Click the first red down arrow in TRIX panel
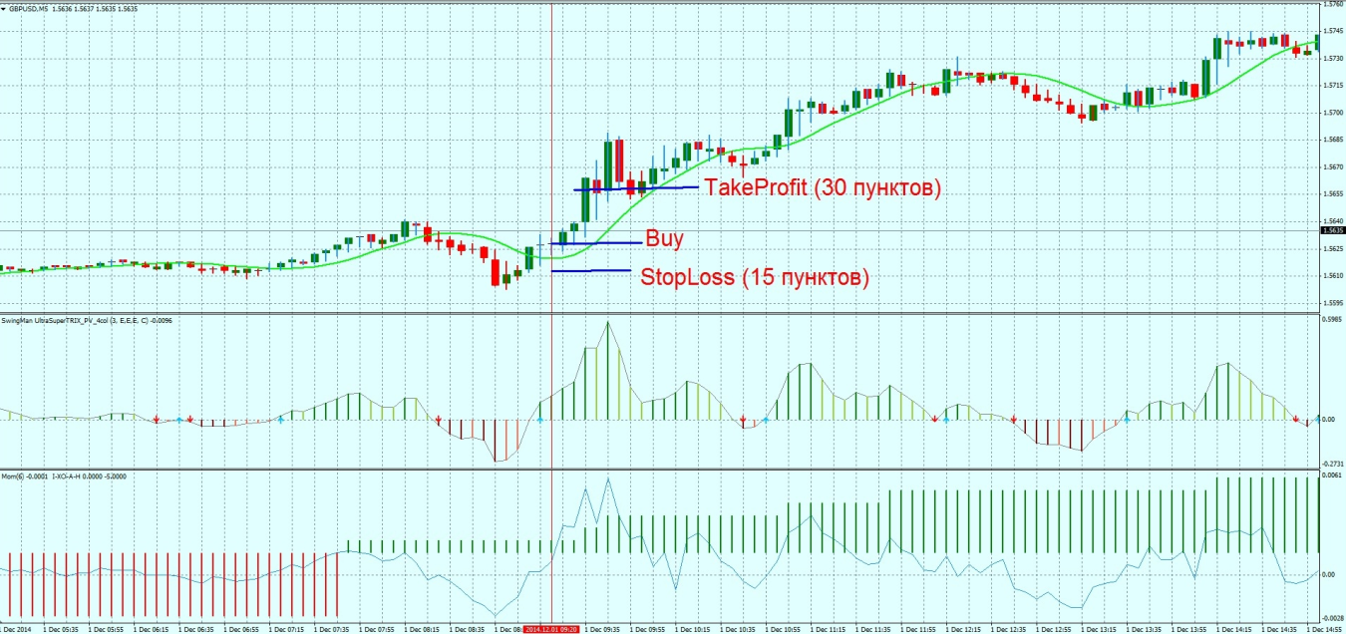This screenshot has width=1346, height=634. coord(158,421)
